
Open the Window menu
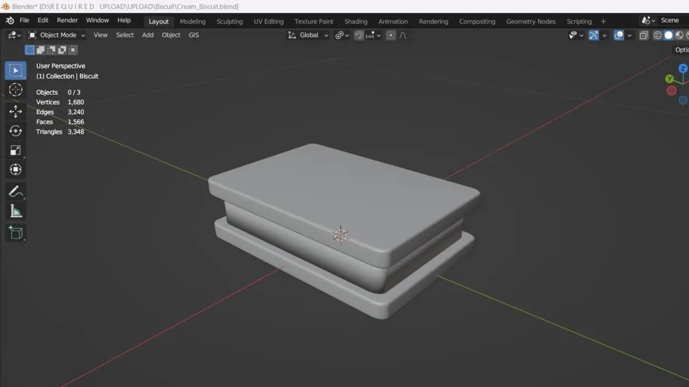coord(98,21)
